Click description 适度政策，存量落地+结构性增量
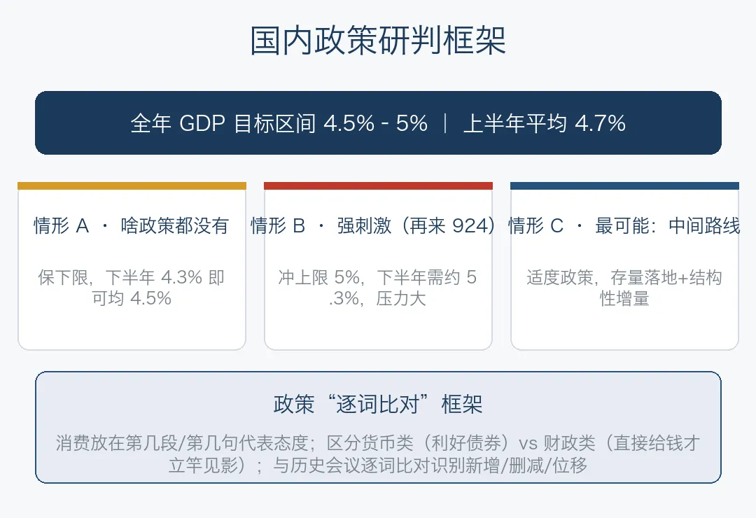Screen dimensions: 756x518 [624, 288]
